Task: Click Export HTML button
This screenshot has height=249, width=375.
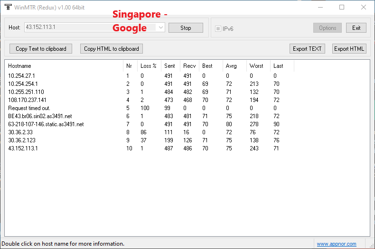Action: click(349, 49)
